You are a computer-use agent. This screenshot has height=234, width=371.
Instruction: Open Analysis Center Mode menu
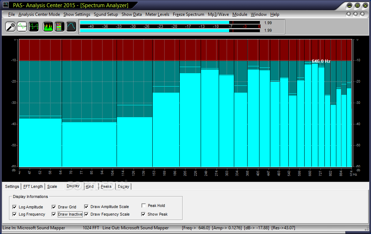39,14
